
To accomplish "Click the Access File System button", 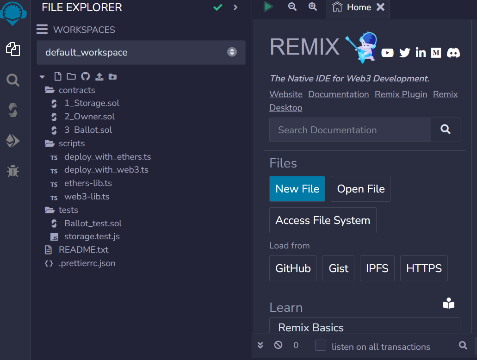I will point(322,220).
